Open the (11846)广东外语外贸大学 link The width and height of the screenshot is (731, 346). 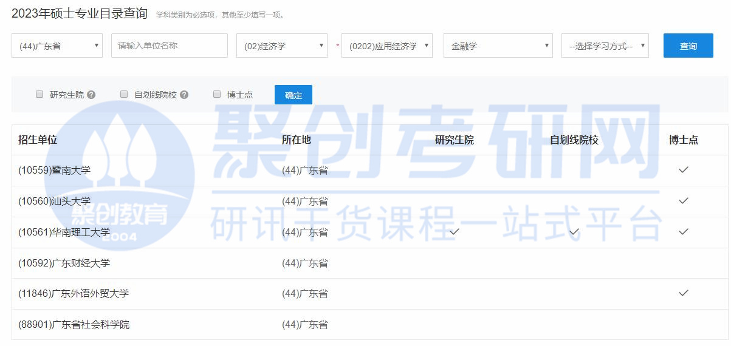point(74,294)
